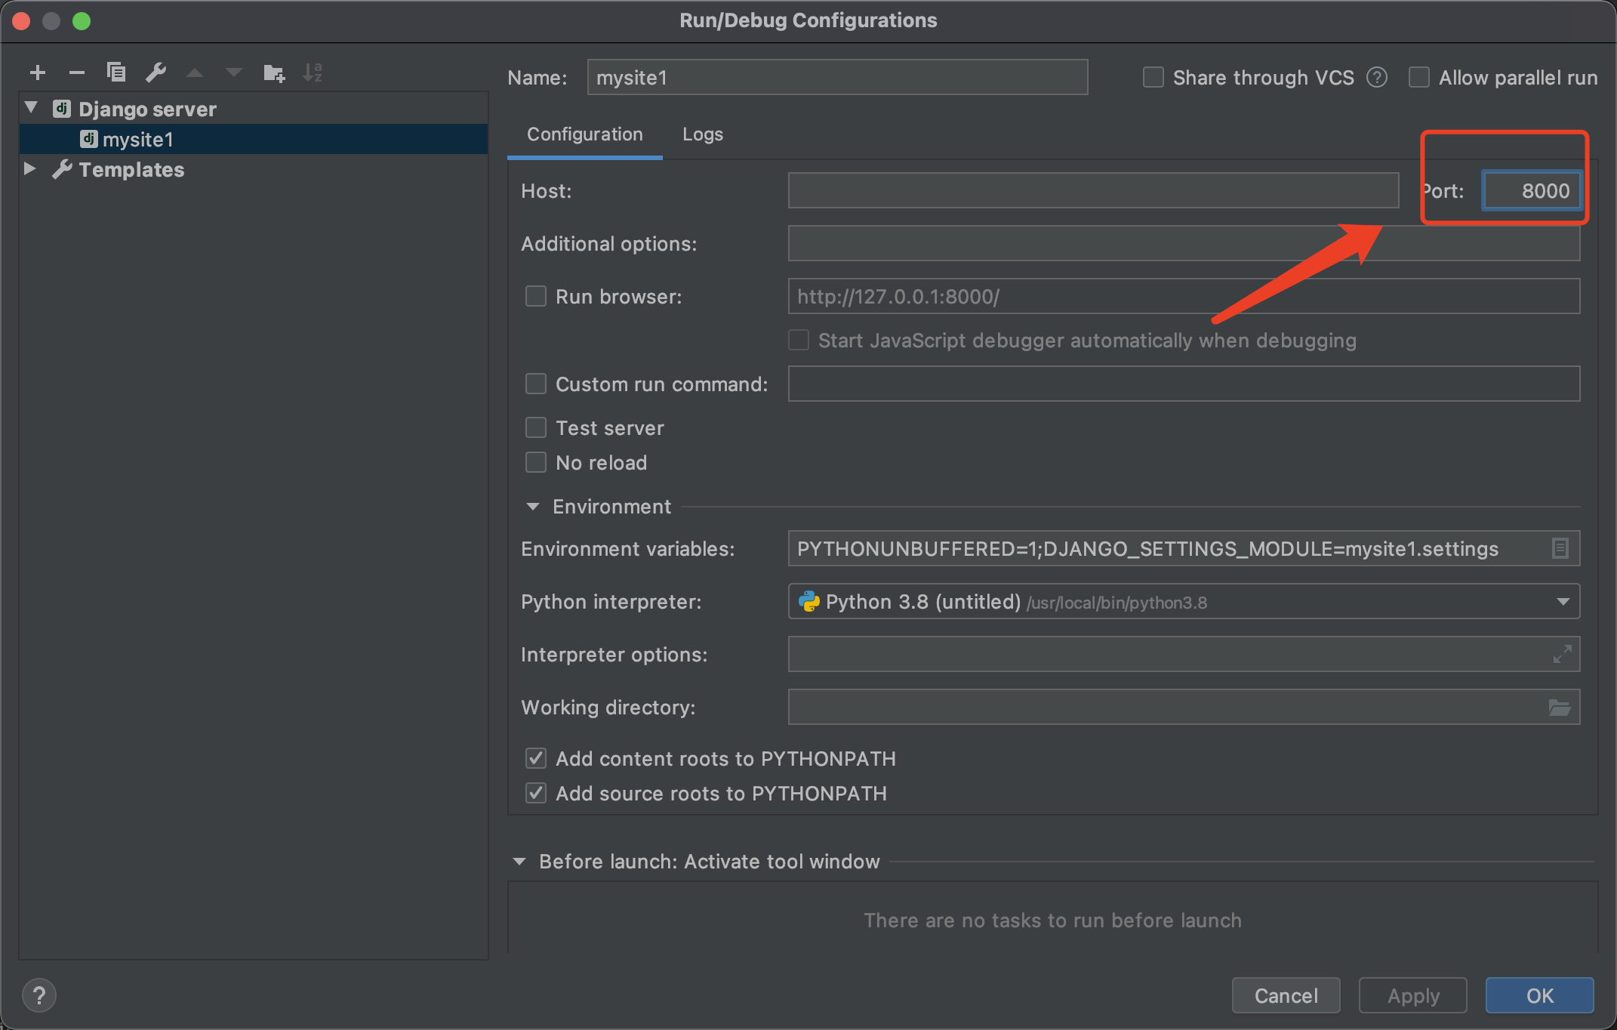This screenshot has width=1617, height=1030.
Task: Check the Test server option
Action: (536, 427)
